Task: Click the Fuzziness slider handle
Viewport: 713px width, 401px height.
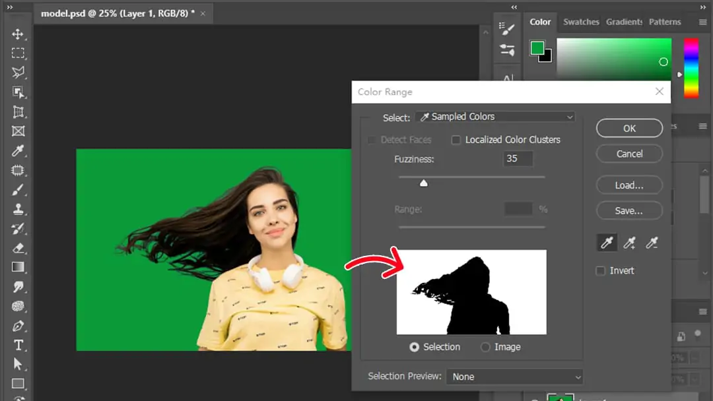Action: pyautogui.click(x=423, y=183)
